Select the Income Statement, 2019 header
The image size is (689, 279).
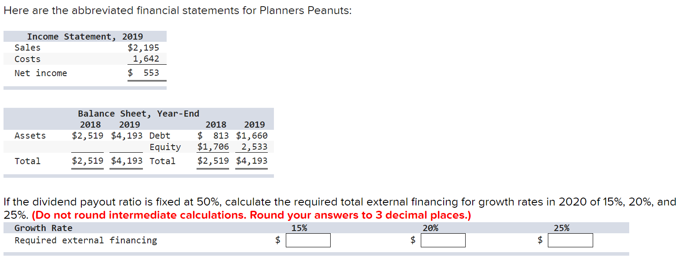pos(85,36)
